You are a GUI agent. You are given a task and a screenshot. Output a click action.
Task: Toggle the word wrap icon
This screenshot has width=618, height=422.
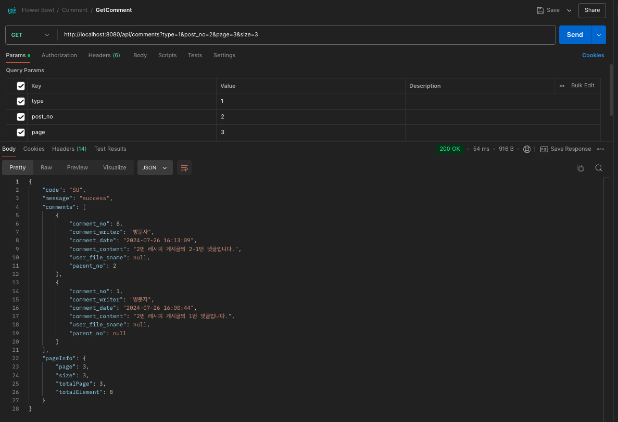[184, 168]
